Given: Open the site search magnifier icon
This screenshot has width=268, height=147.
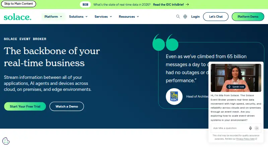Looking at the screenshot, I should 178,17.
